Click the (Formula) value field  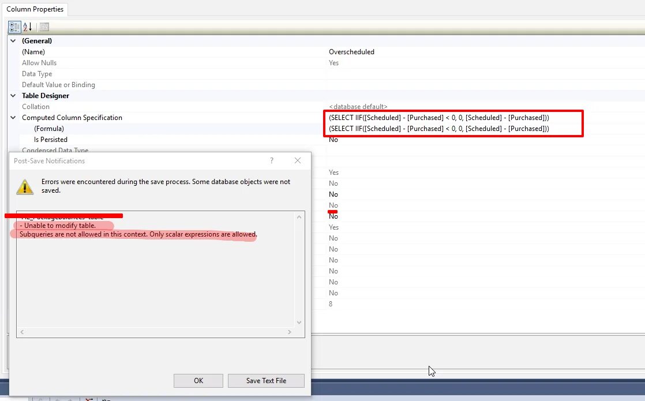click(x=439, y=129)
